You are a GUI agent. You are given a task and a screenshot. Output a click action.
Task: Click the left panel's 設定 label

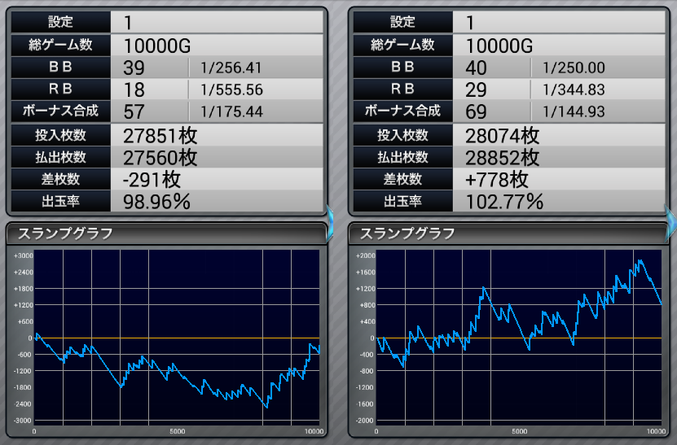[60, 21]
